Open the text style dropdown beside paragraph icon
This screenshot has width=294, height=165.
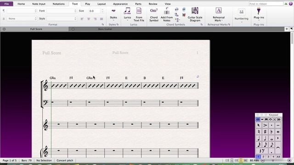click(x=22, y=11)
